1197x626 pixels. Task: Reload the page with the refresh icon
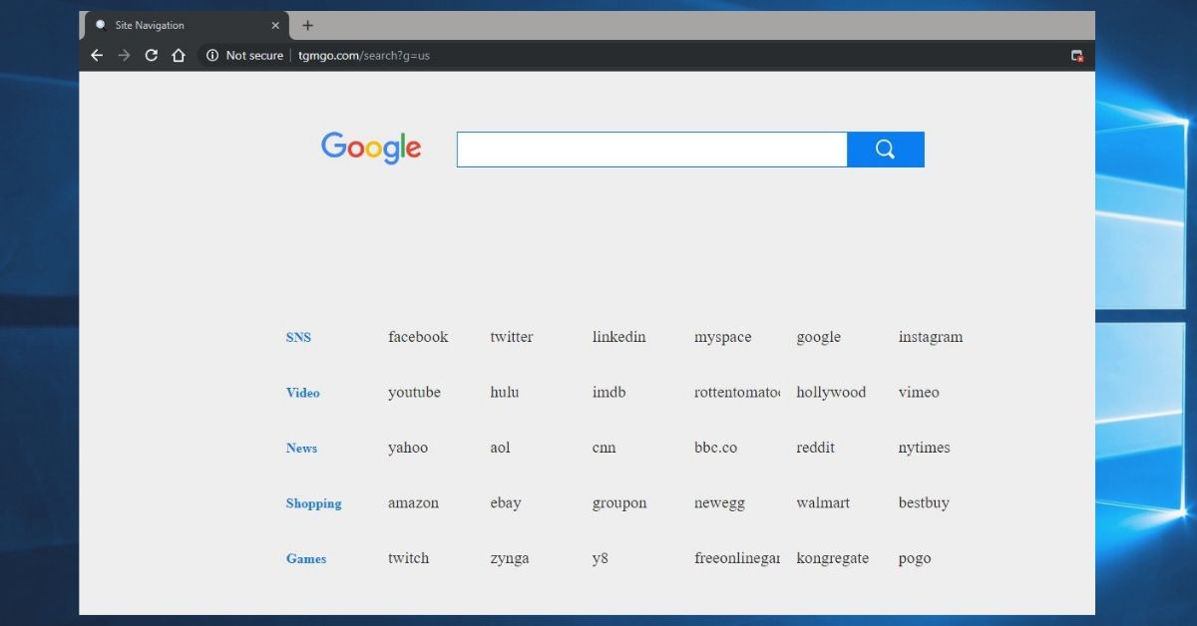(x=152, y=56)
